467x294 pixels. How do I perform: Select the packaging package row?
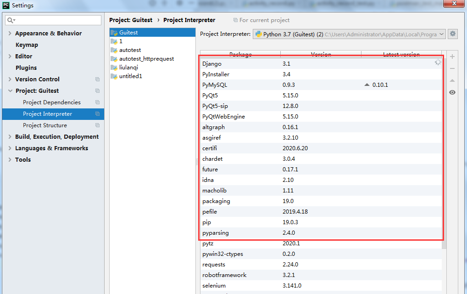321,201
